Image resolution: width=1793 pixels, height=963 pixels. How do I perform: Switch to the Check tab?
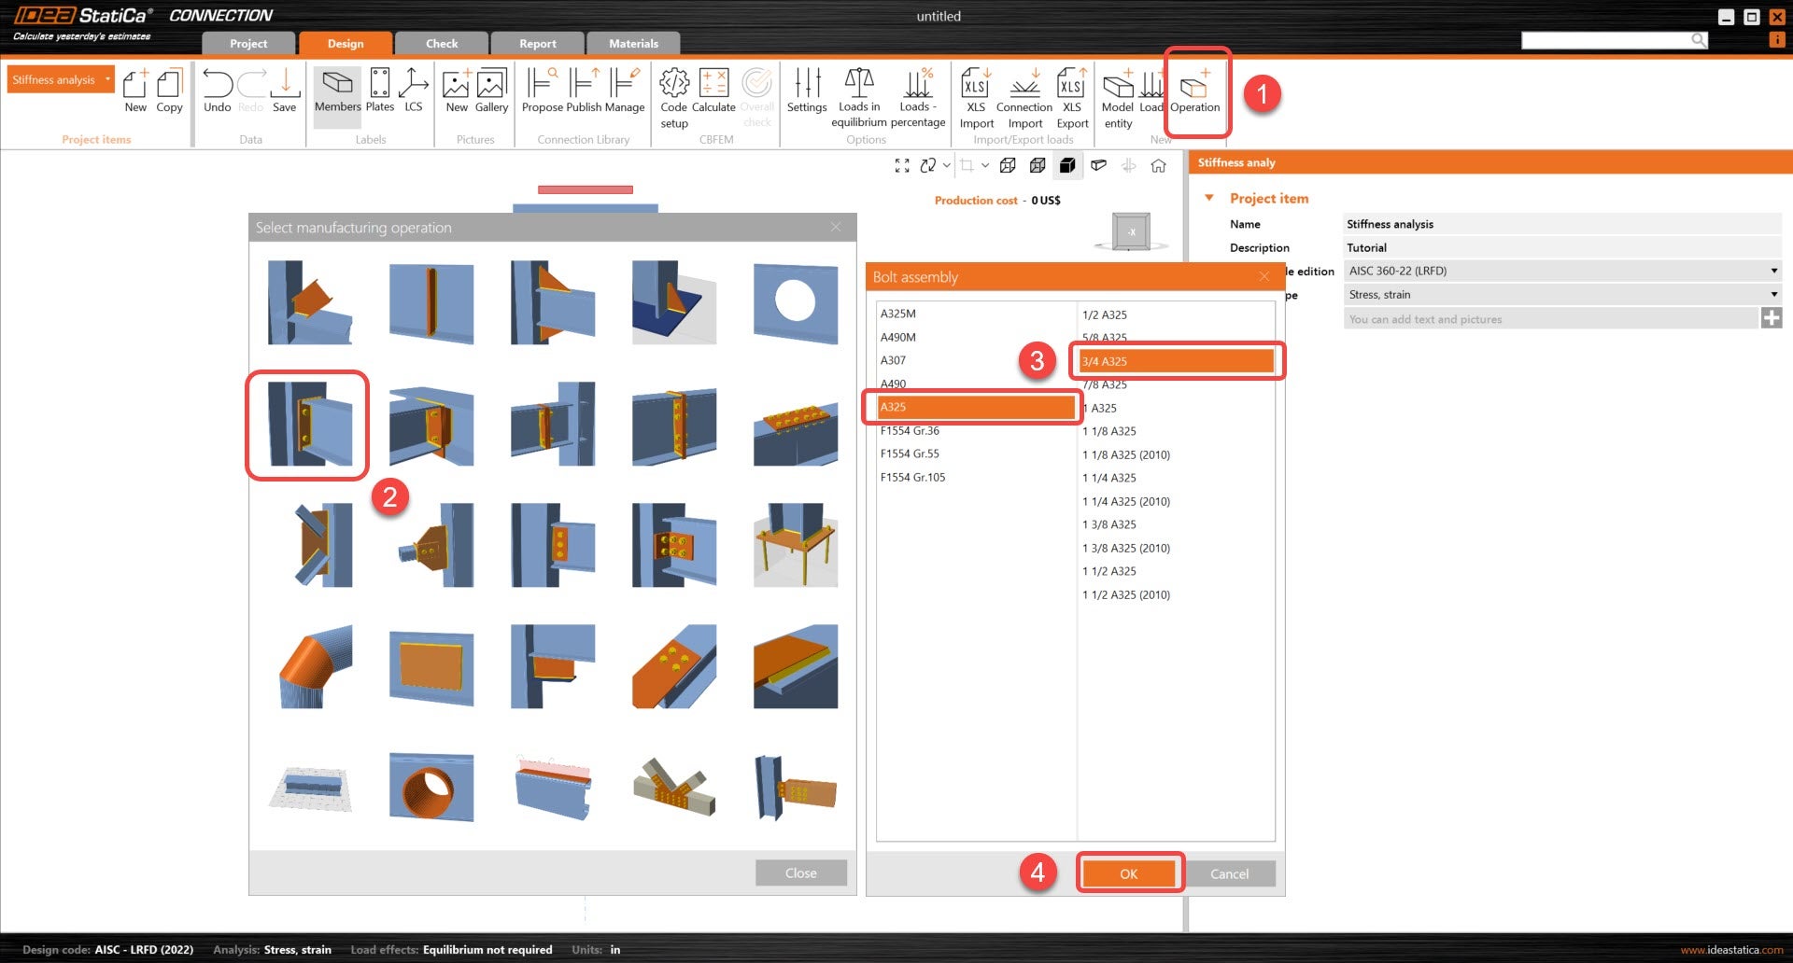pyautogui.click(x=442, y=43)
